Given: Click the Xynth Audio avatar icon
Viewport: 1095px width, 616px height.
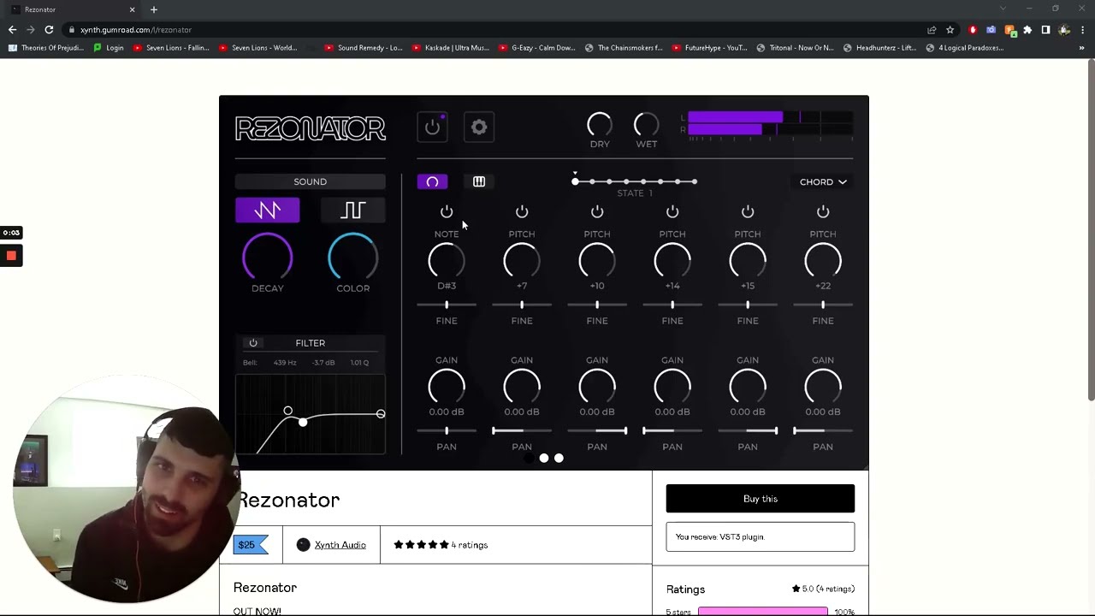Looking at the screenshot, I should point(303,545).
